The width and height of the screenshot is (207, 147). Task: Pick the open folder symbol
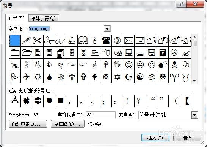click(27, 52)
